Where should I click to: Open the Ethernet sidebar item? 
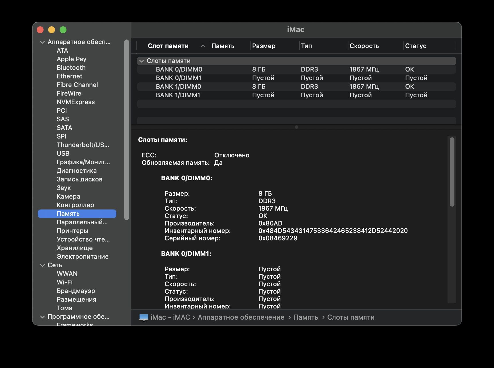click(x=69, y=76)
